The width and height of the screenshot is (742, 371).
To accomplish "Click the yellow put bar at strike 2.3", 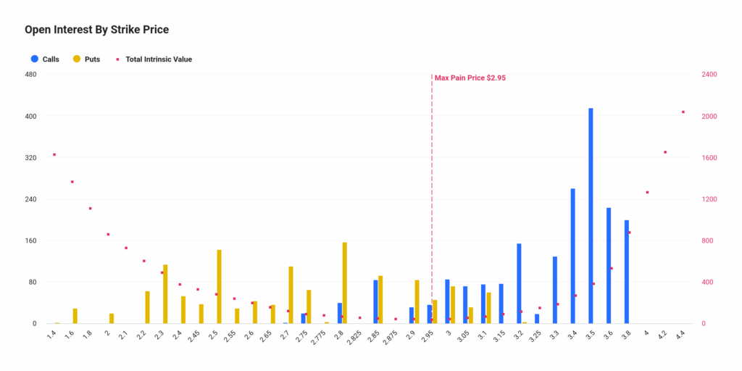I will pyautogui.click(x=165, y=293).
